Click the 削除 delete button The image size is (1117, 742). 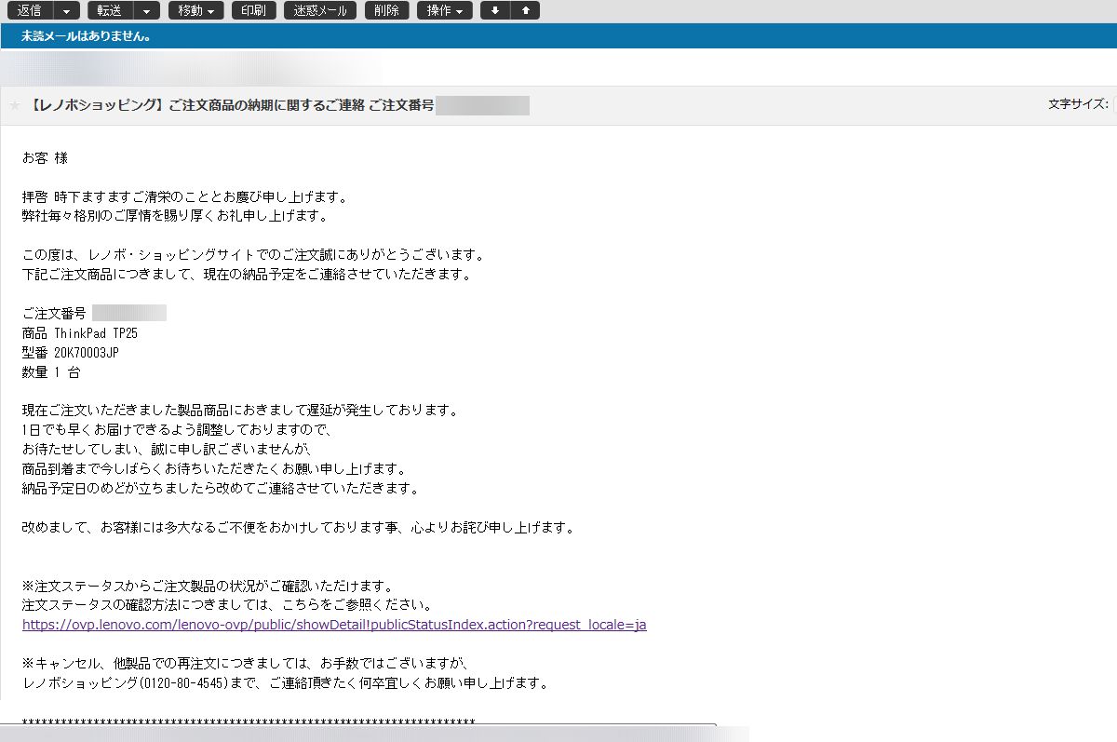coord(386,11)
